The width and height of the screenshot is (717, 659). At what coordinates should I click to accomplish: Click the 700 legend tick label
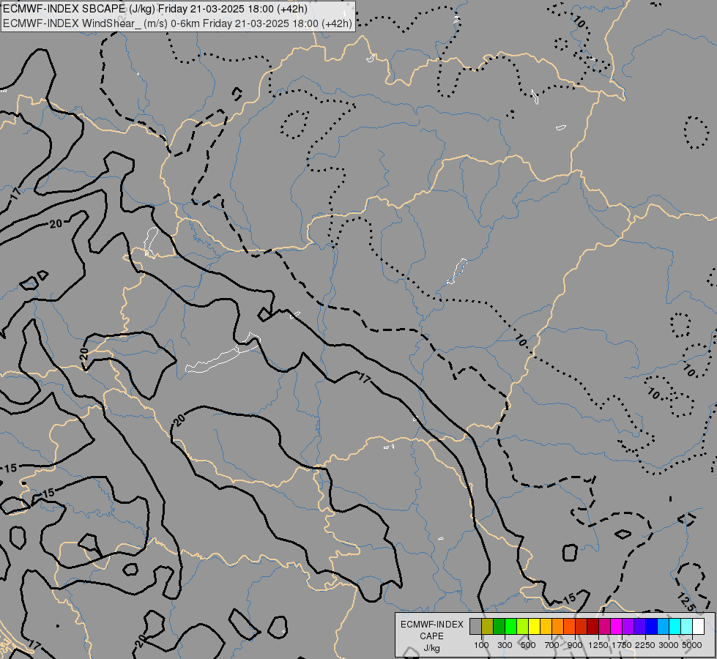tap(552, 645)
